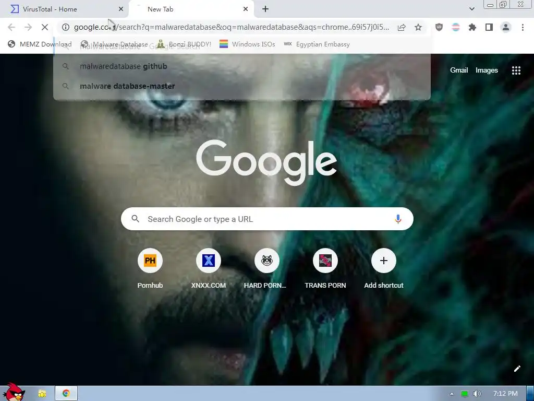The image size is (534, 401).
Task: Go forward with the forward arrow
Action: pyautogui.click(x=28, y=27)
